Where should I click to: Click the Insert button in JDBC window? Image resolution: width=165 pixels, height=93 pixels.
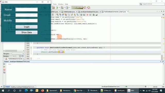point(27,27)
